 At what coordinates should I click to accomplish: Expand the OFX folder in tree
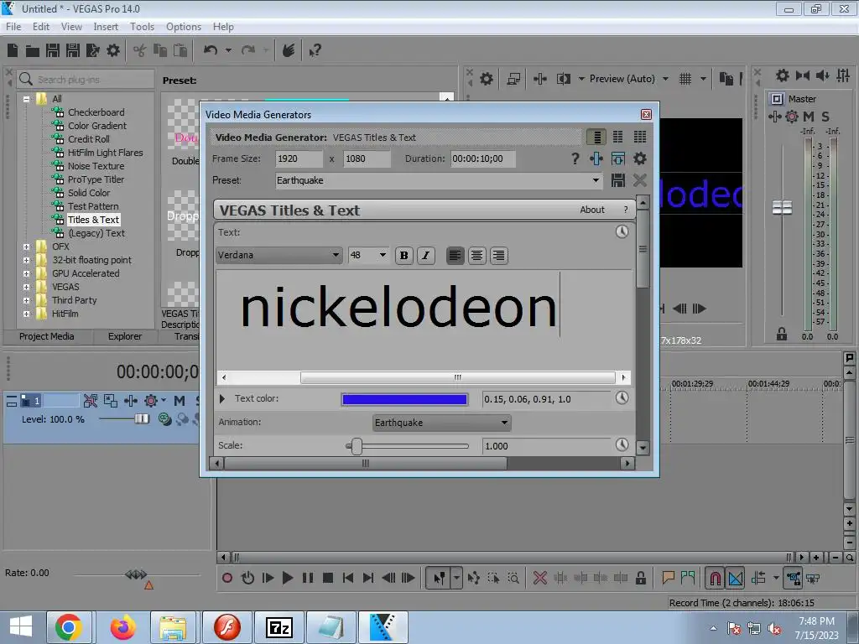coord(26,247)
